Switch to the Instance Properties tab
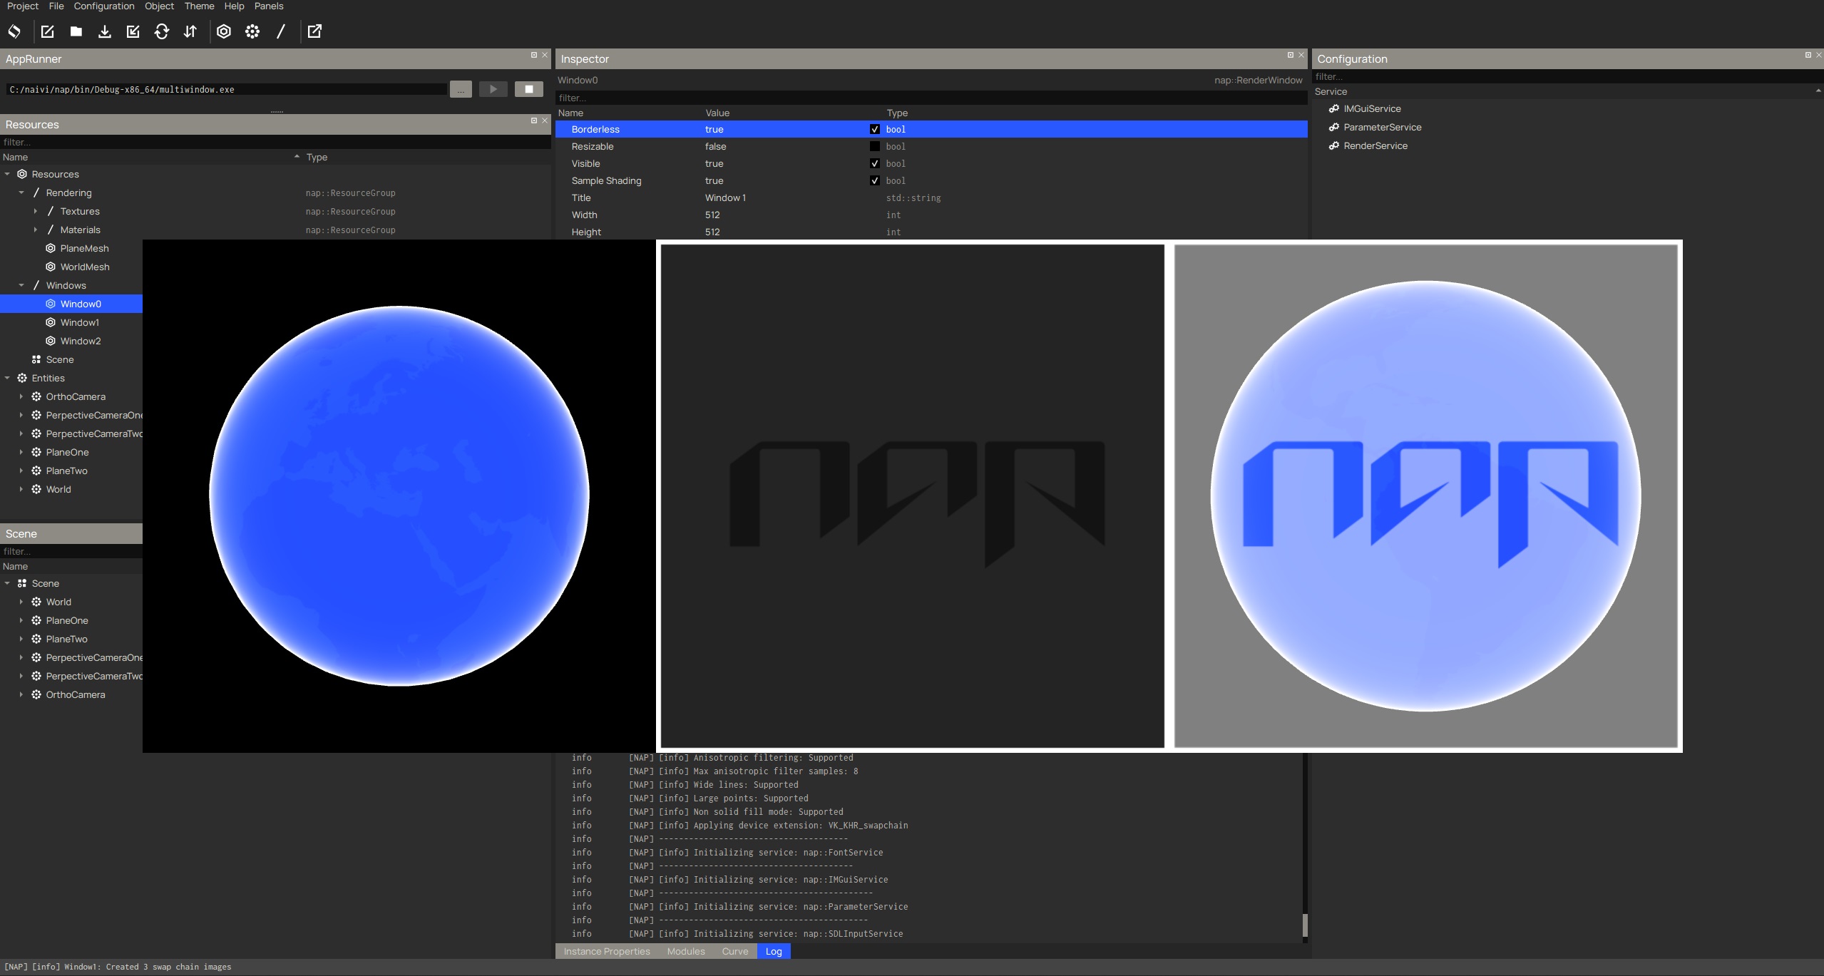1824x976 pixels. 607,952
